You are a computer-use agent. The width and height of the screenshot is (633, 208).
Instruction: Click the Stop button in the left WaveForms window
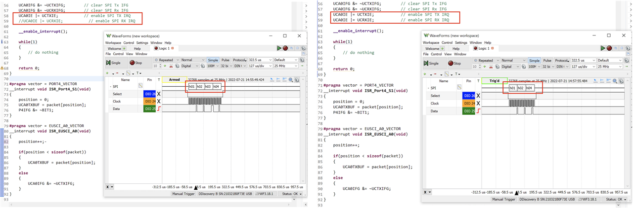tap(140, 63)
